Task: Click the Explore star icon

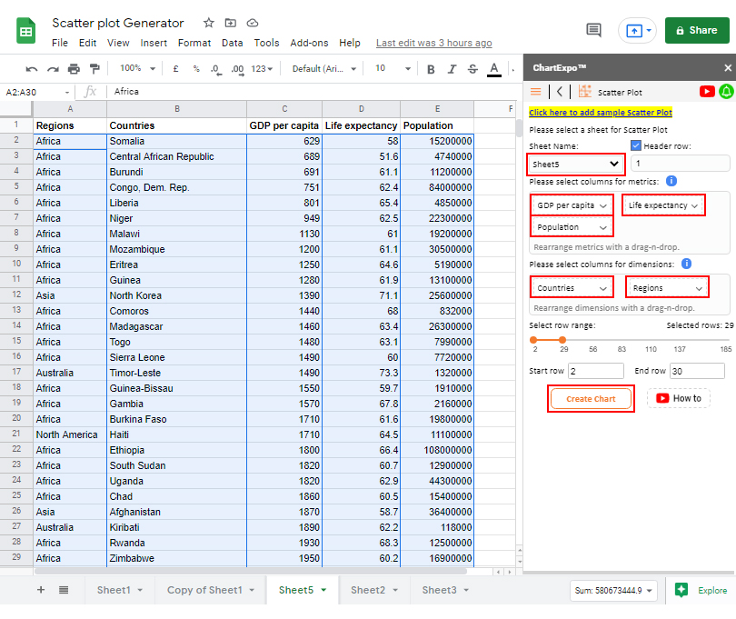Action: click(681, 590)
